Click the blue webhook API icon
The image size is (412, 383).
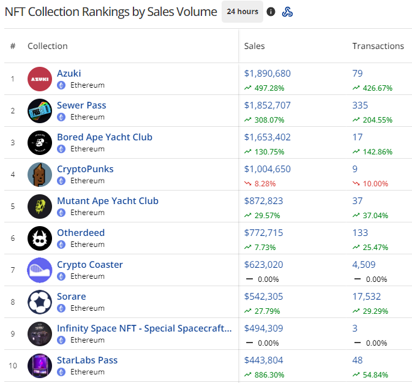point(287,12)
